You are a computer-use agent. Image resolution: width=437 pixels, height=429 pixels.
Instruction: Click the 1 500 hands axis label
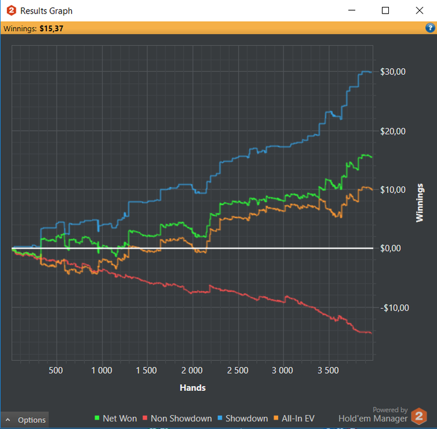(146, 370)
